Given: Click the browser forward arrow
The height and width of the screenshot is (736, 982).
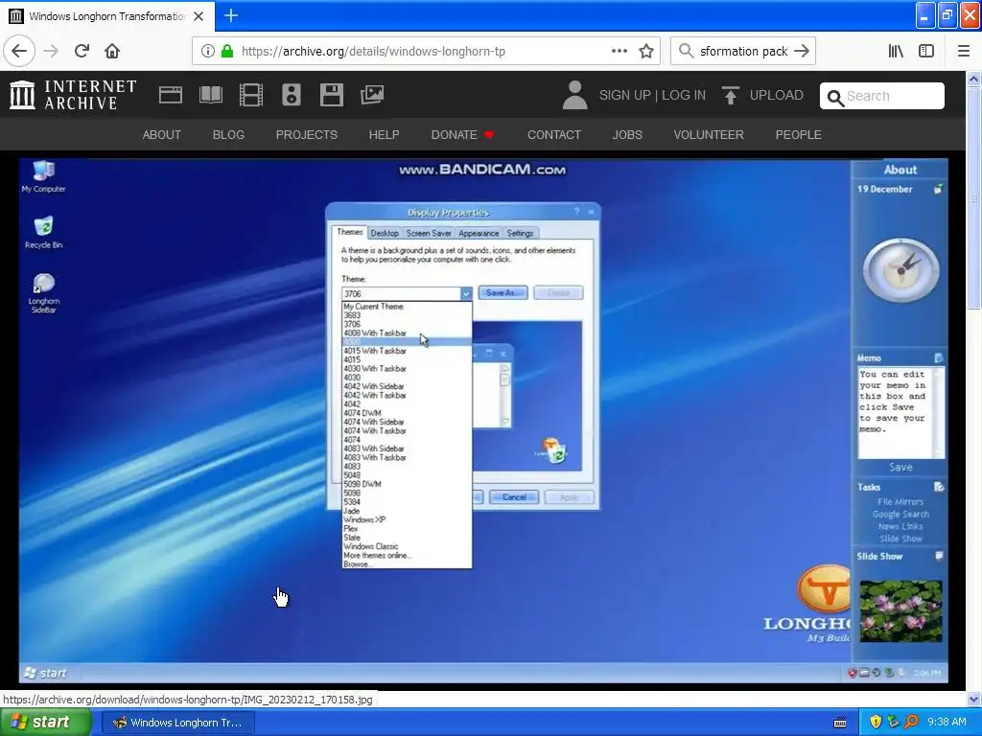Looking at the screenshot, I should [x=51, y=52].
